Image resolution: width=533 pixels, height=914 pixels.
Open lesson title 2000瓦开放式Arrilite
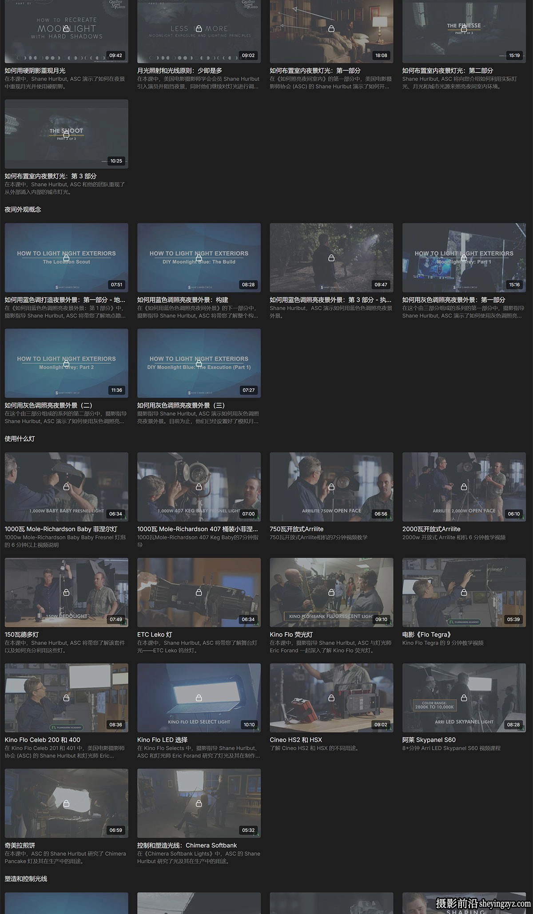431,529
